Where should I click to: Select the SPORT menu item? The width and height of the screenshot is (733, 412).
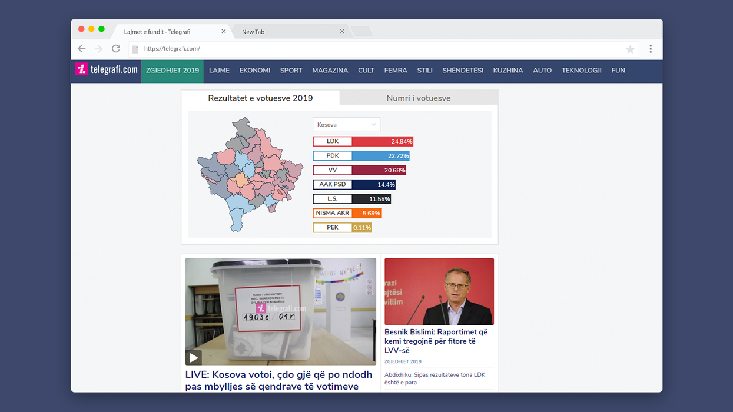[x=291, y=70]
